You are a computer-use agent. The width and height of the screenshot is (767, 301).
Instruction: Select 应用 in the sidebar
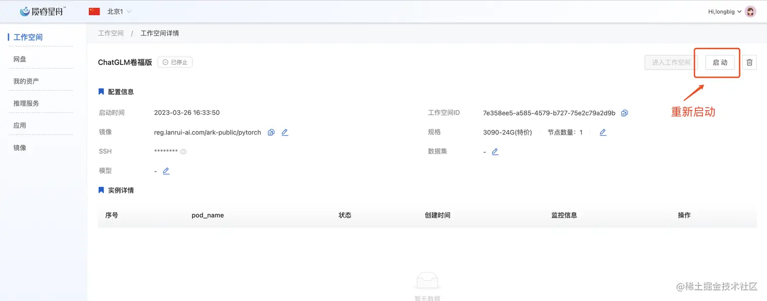coord(20,125)
